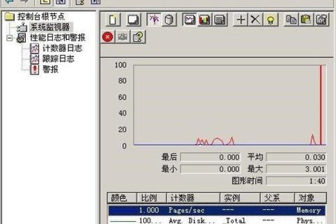
Task: Open the Properties toolbar icon
Action: 321,20
